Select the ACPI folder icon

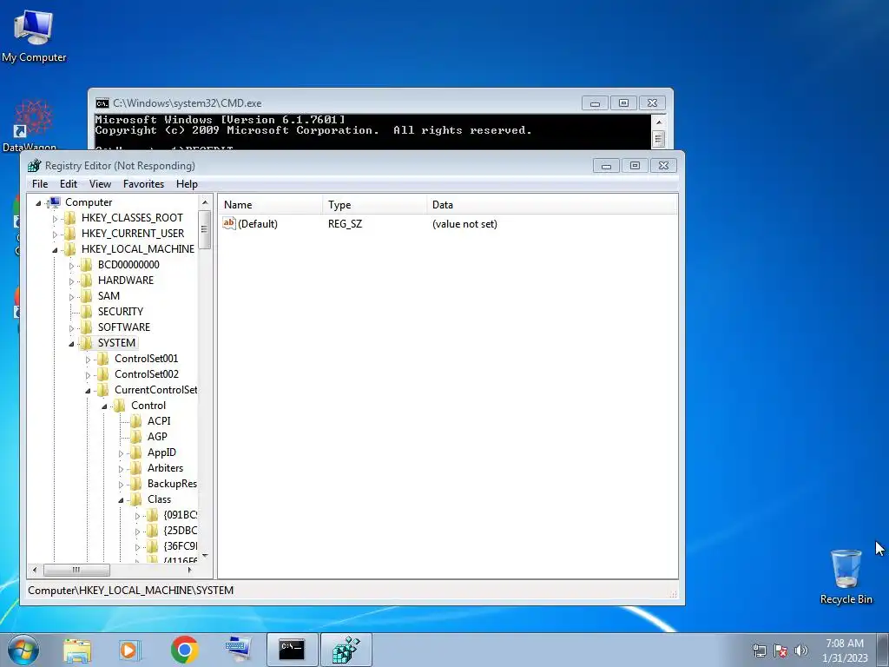[x=136, y=421]
